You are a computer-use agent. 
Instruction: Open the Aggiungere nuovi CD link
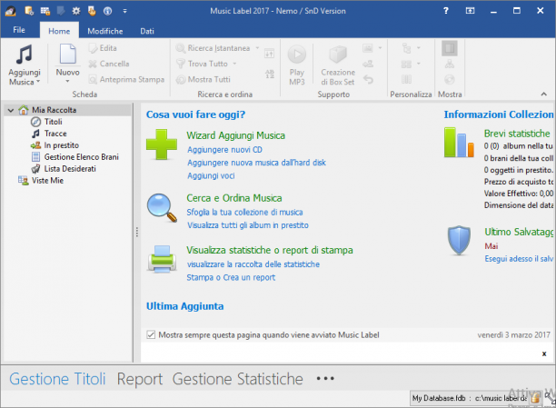coord(224,150)
